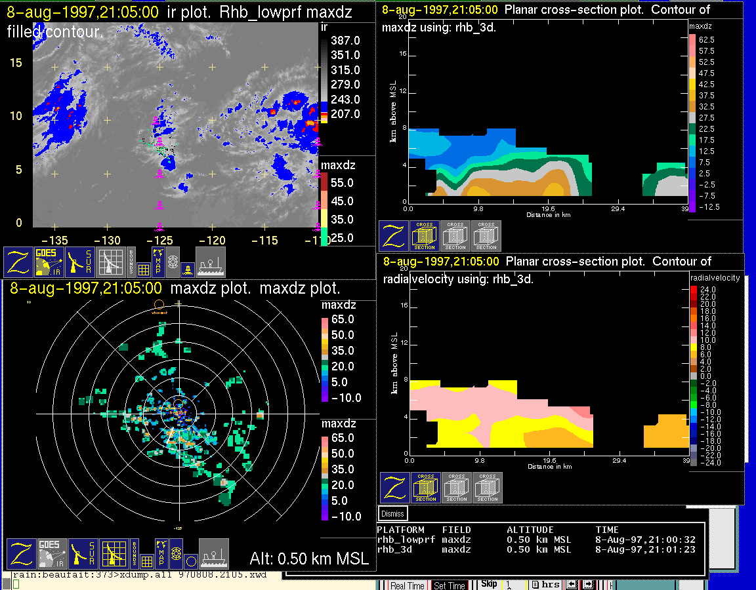Open the hrs time unit menu
The height and width of the screenshot is (590, 756).
pos(546,585)
